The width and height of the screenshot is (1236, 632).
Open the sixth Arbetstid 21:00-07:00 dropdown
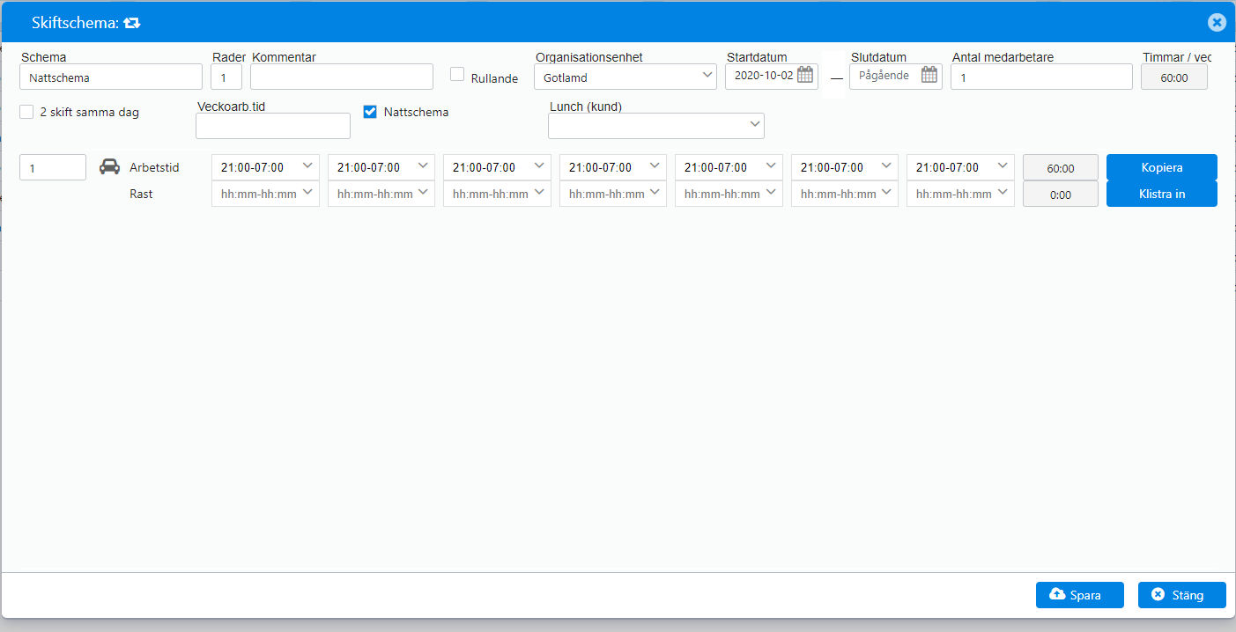click(x=845, y=167)
